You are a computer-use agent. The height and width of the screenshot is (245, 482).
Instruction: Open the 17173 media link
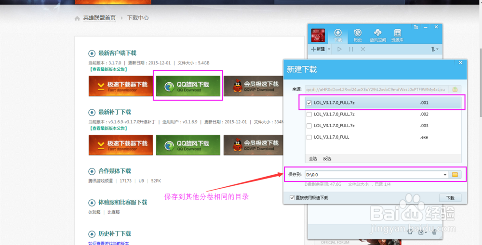coord(125,181)
